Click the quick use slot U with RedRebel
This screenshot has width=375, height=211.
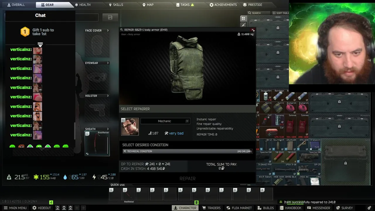[x=129, y=194]
